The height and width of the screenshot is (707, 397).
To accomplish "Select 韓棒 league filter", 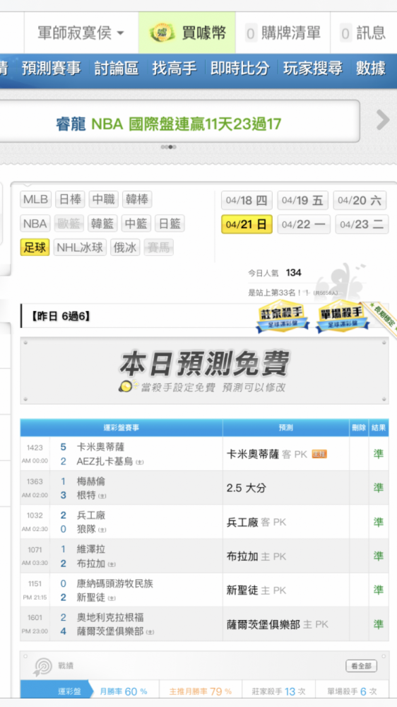I will (137, 199).
